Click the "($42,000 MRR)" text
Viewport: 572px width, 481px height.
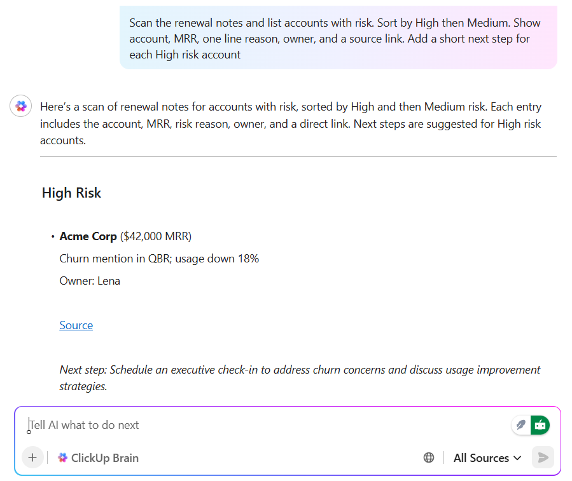point(156,236)
